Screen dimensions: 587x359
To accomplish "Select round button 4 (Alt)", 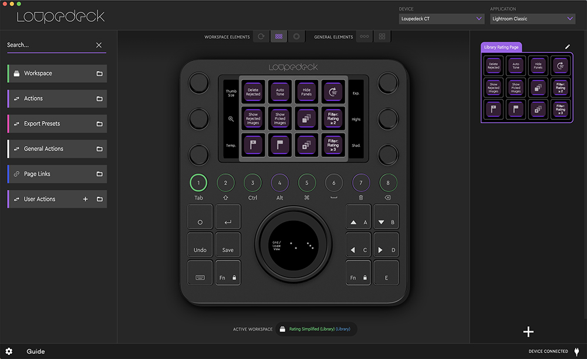I will click(x=279, y=183).
